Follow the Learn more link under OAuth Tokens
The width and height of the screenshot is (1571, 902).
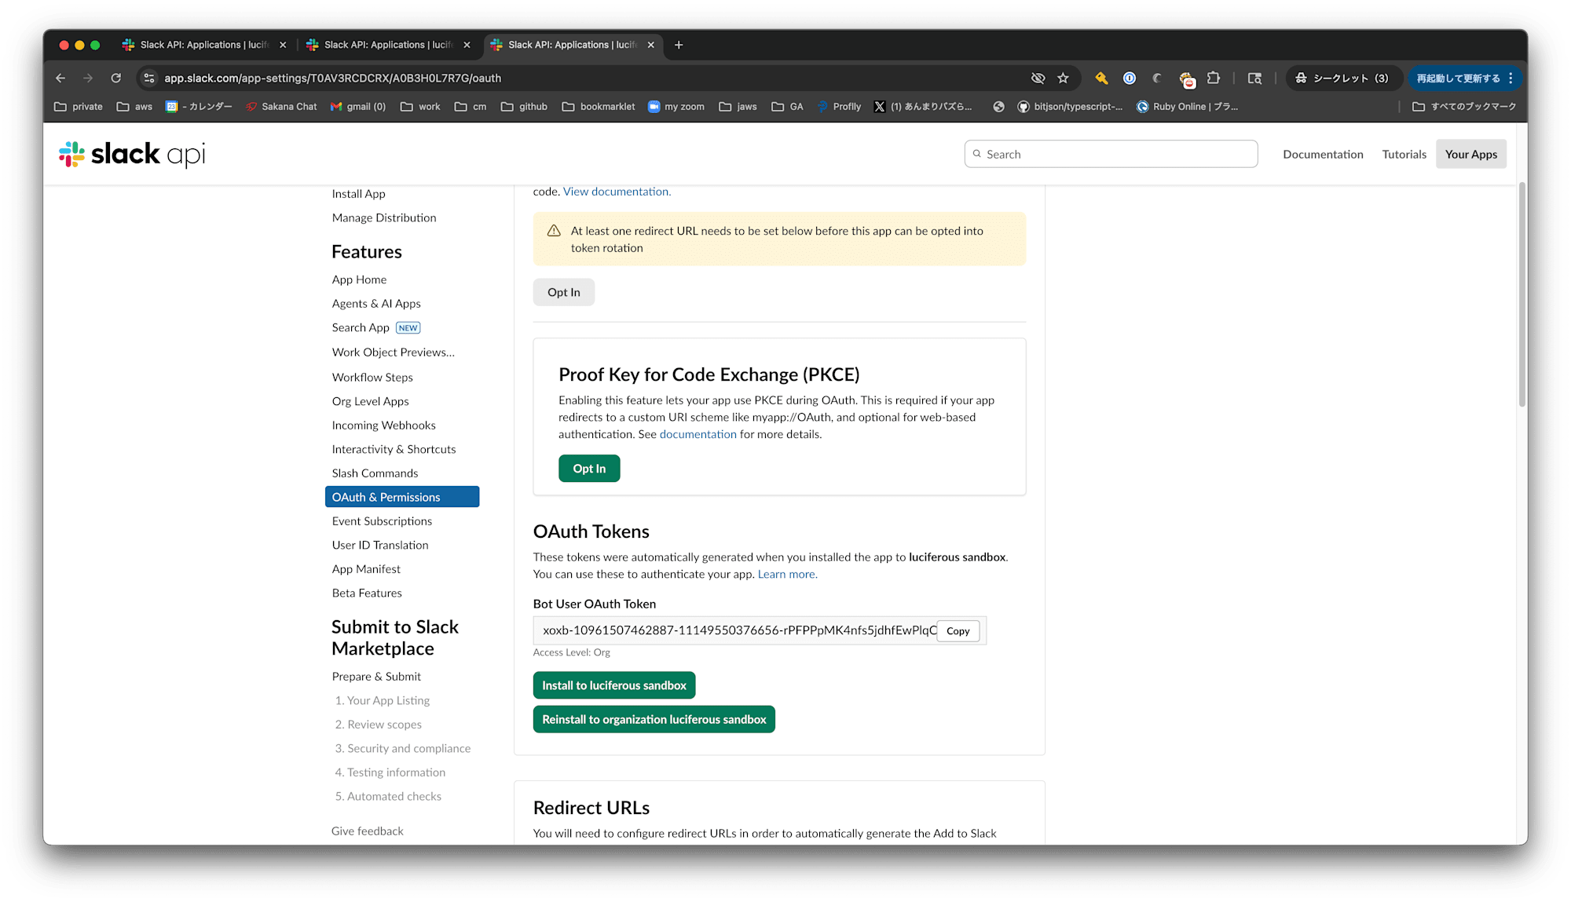786,575
